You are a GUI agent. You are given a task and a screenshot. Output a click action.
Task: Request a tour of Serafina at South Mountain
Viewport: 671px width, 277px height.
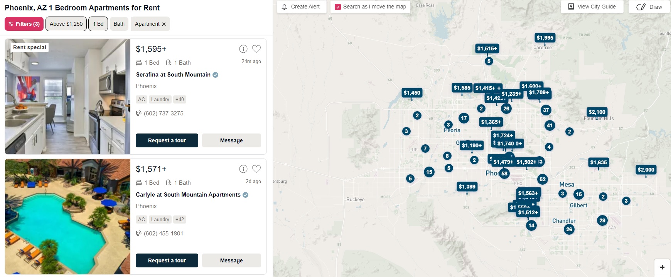pos(167,140)
